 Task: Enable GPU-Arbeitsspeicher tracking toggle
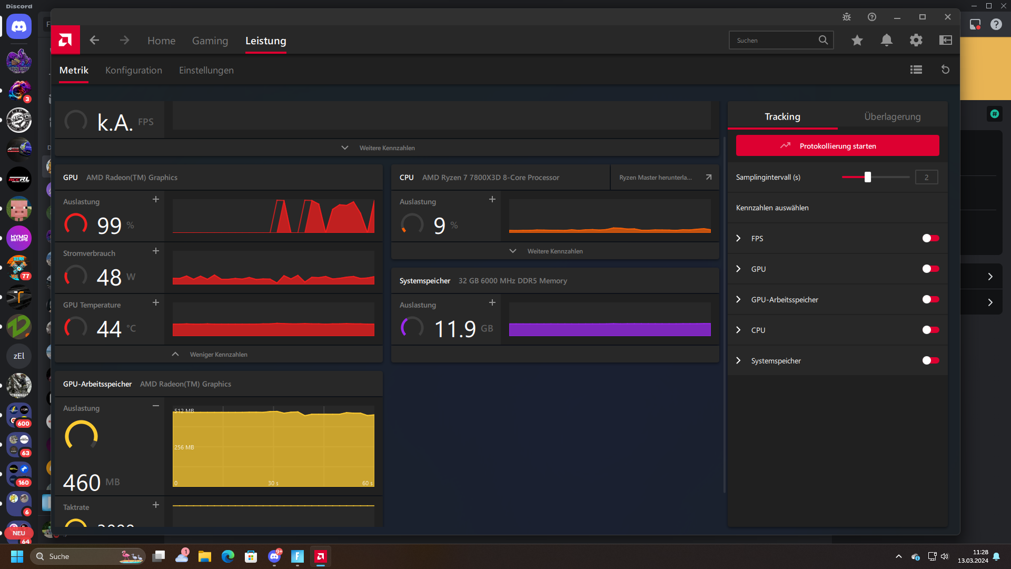930,299
